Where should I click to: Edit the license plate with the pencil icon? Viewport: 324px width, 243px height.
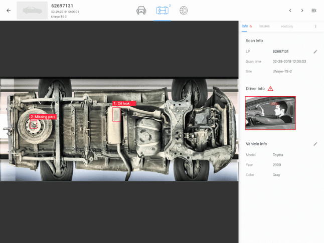tap(315, 52)
